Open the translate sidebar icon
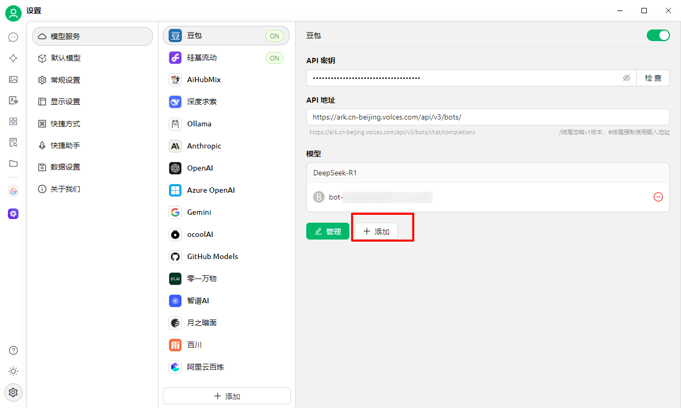This screenshot has height=408, width=681. [13, 101]
